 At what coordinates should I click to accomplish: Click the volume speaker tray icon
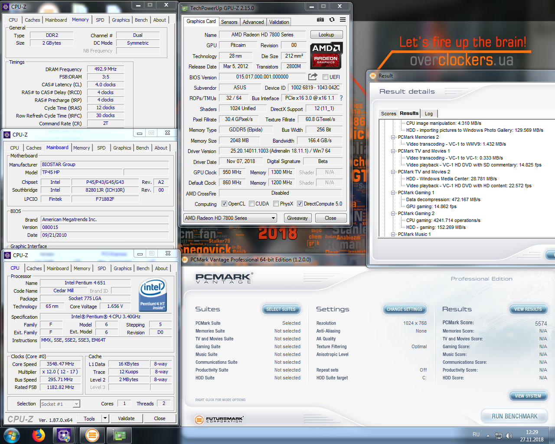point(509,436)
